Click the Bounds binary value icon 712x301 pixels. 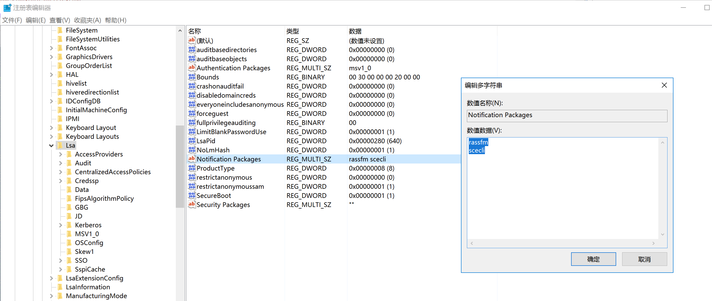(x=192, y=77)
